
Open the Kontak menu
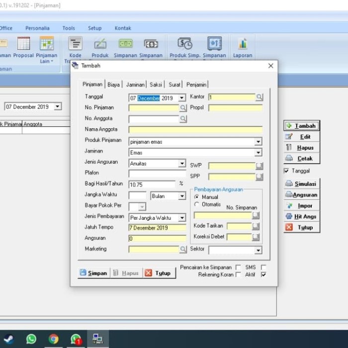[x=123, y=28]
